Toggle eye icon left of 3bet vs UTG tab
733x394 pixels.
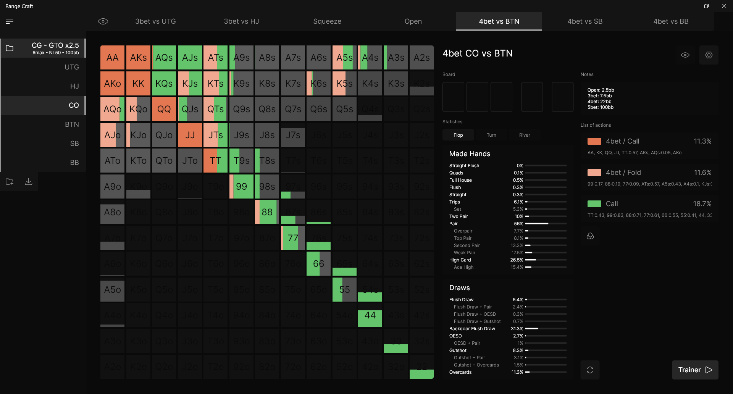coord(103,21)
